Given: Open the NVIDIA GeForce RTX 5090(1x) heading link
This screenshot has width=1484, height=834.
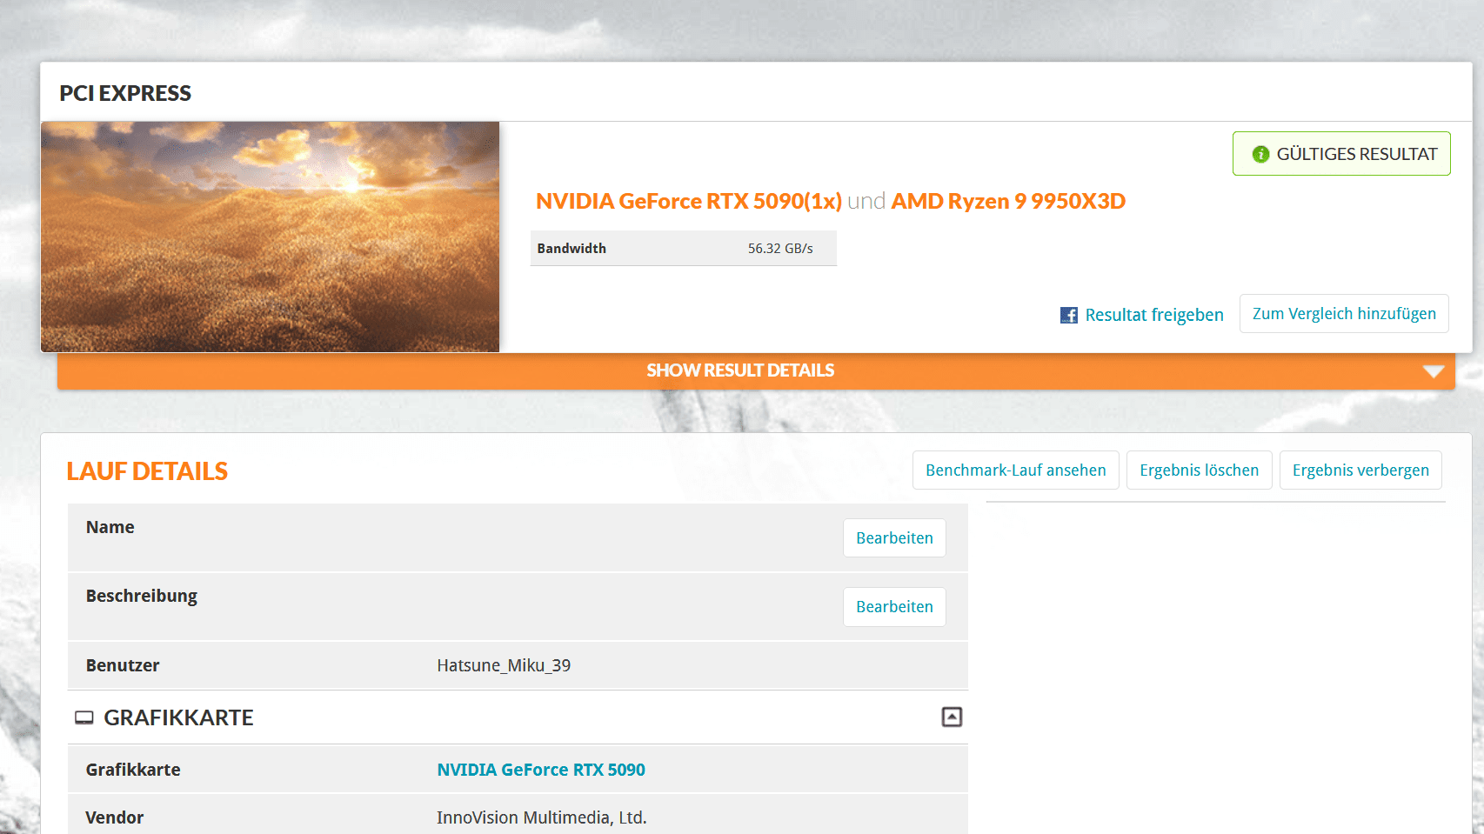Looking at the screenshot, I should coord(689,201).
